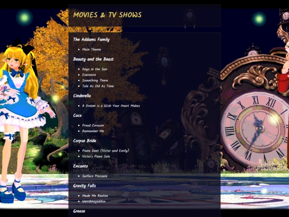
Task: Select the 'Cinderella' heading
Action: (82, 95)
